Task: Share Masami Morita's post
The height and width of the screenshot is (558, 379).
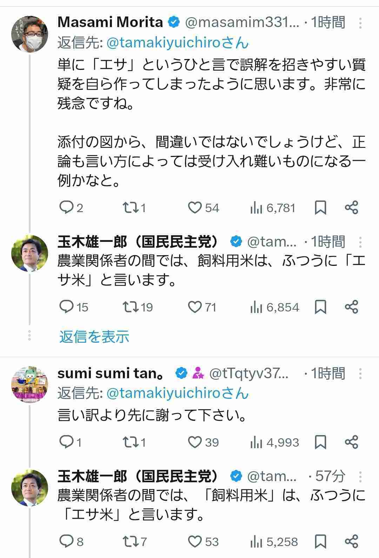Action: (x=351, y=208)
